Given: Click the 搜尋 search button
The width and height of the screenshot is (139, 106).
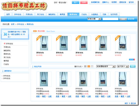Looking at the screenshot, I should pyautogui.click(x=123, y=19).
